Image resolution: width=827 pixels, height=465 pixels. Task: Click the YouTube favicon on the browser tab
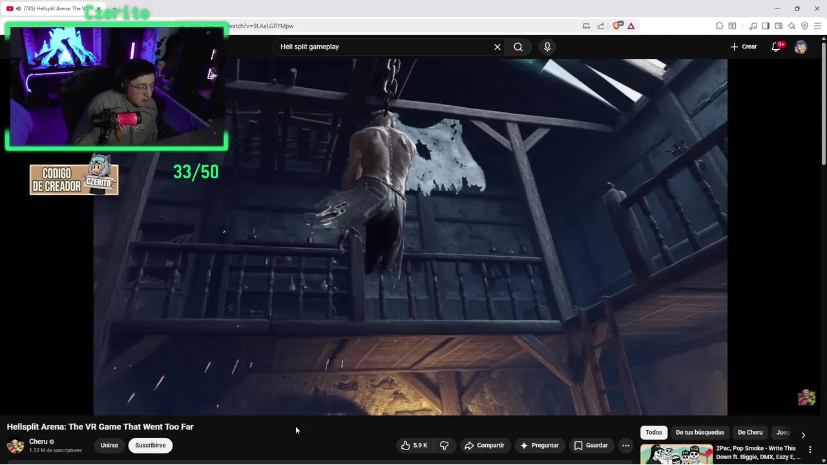(x=10, y=8)
